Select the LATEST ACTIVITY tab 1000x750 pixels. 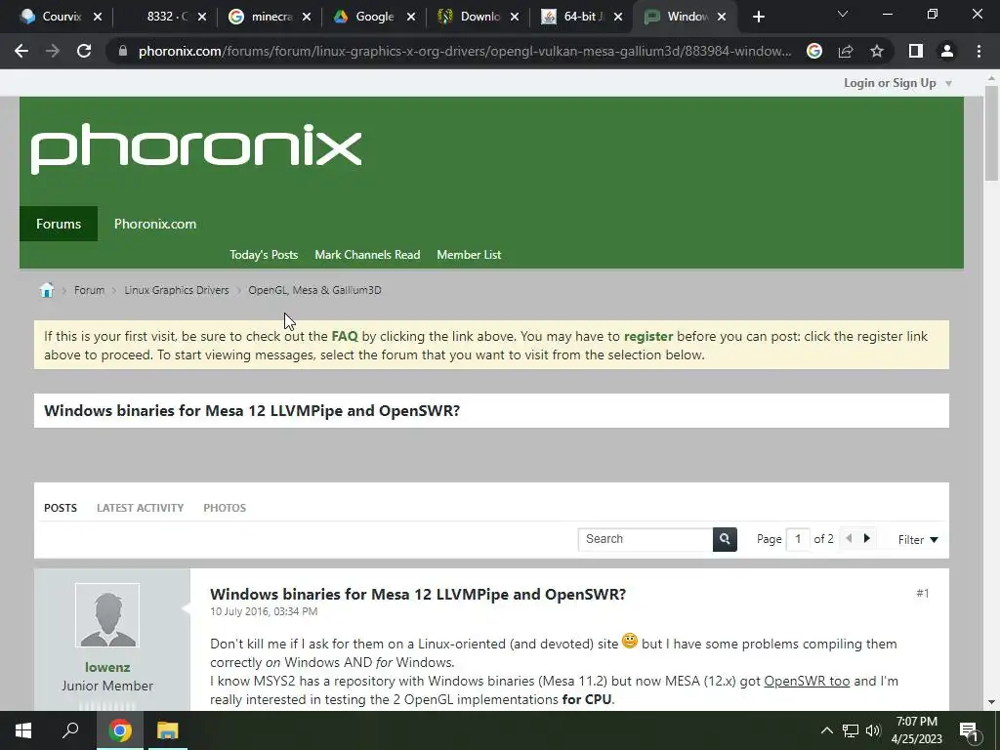click(x=141, y=508)
